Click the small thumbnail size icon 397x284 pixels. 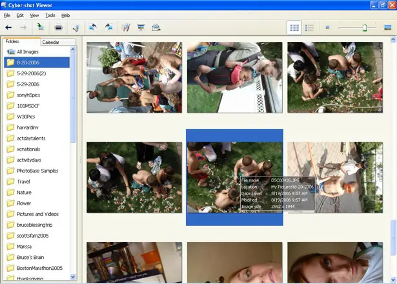click(x=327, y=27)
